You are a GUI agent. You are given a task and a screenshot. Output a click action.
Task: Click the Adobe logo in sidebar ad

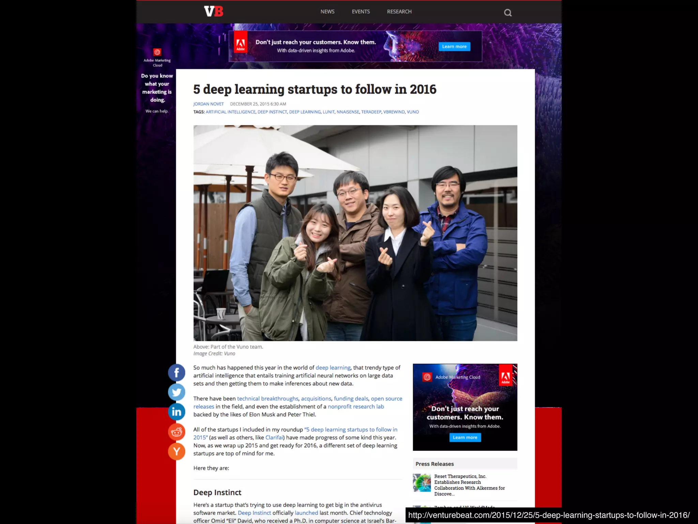pyautogui.click(x=506, y=375)
